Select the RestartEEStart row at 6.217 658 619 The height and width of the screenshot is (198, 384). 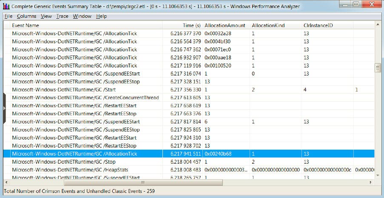(x=188, y=106)
